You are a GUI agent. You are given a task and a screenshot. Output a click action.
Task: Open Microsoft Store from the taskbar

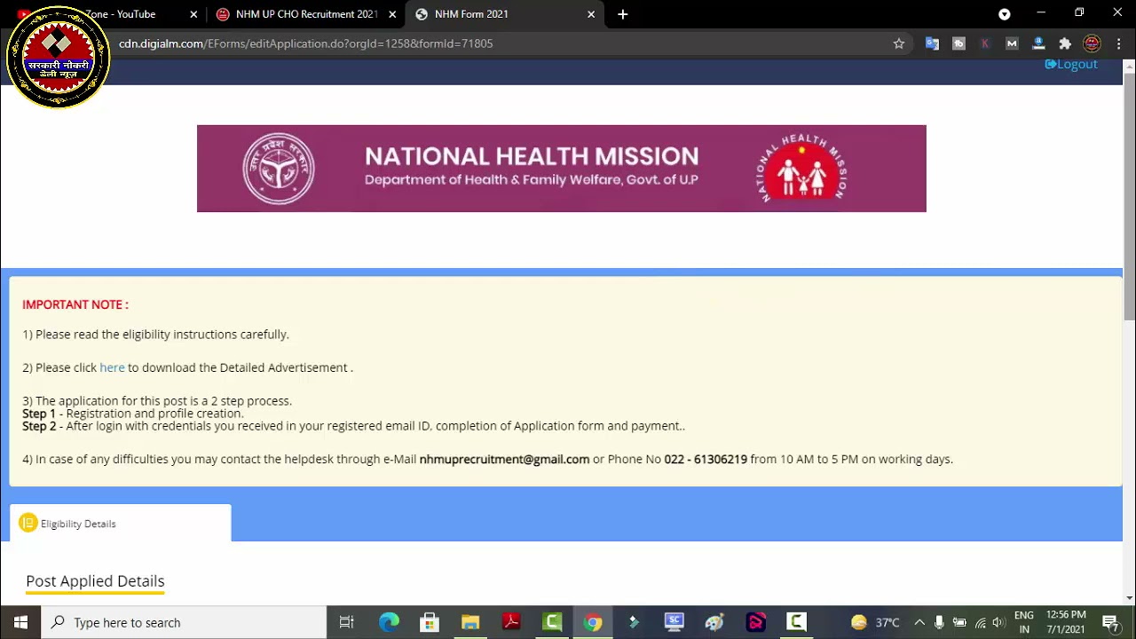click(430, 622)
